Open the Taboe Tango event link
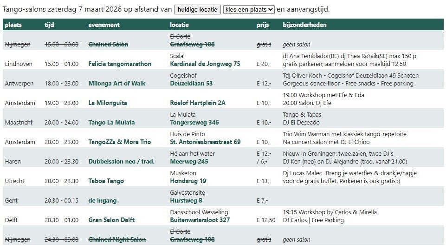446x250 pixels. pos(106,181)
